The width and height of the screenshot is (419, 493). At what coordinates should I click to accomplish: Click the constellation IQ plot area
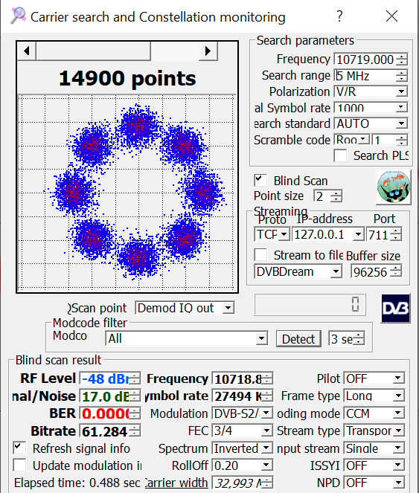click(x=127, y=193)
